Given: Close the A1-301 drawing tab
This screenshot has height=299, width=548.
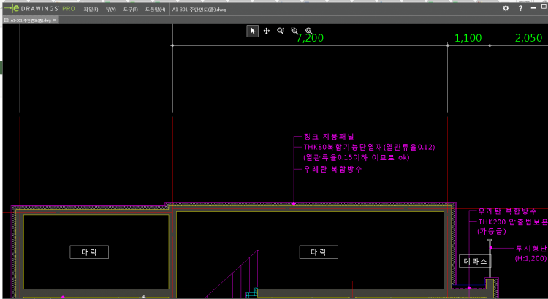Looking at the screenshot, I should pyautogui.click(x=56, y=20).
